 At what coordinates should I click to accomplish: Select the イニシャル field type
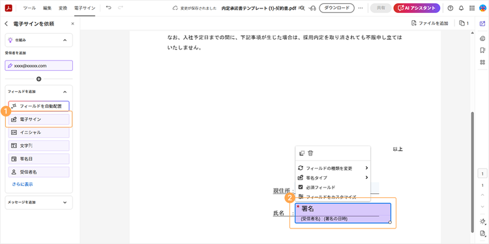(x=38, y=132)
